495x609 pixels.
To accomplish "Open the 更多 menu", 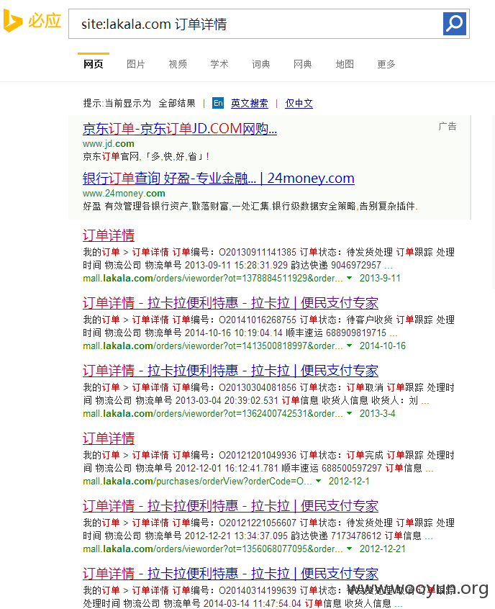I will click(386, 64).
